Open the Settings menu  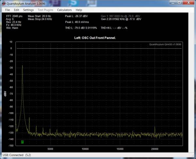28,10
